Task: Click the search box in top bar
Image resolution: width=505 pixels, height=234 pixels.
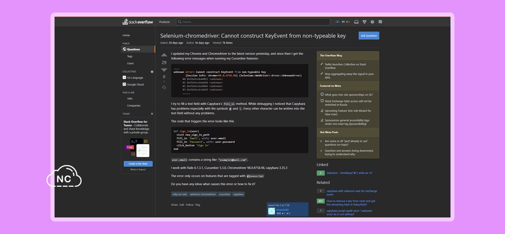Action: [x=253, y=22]
